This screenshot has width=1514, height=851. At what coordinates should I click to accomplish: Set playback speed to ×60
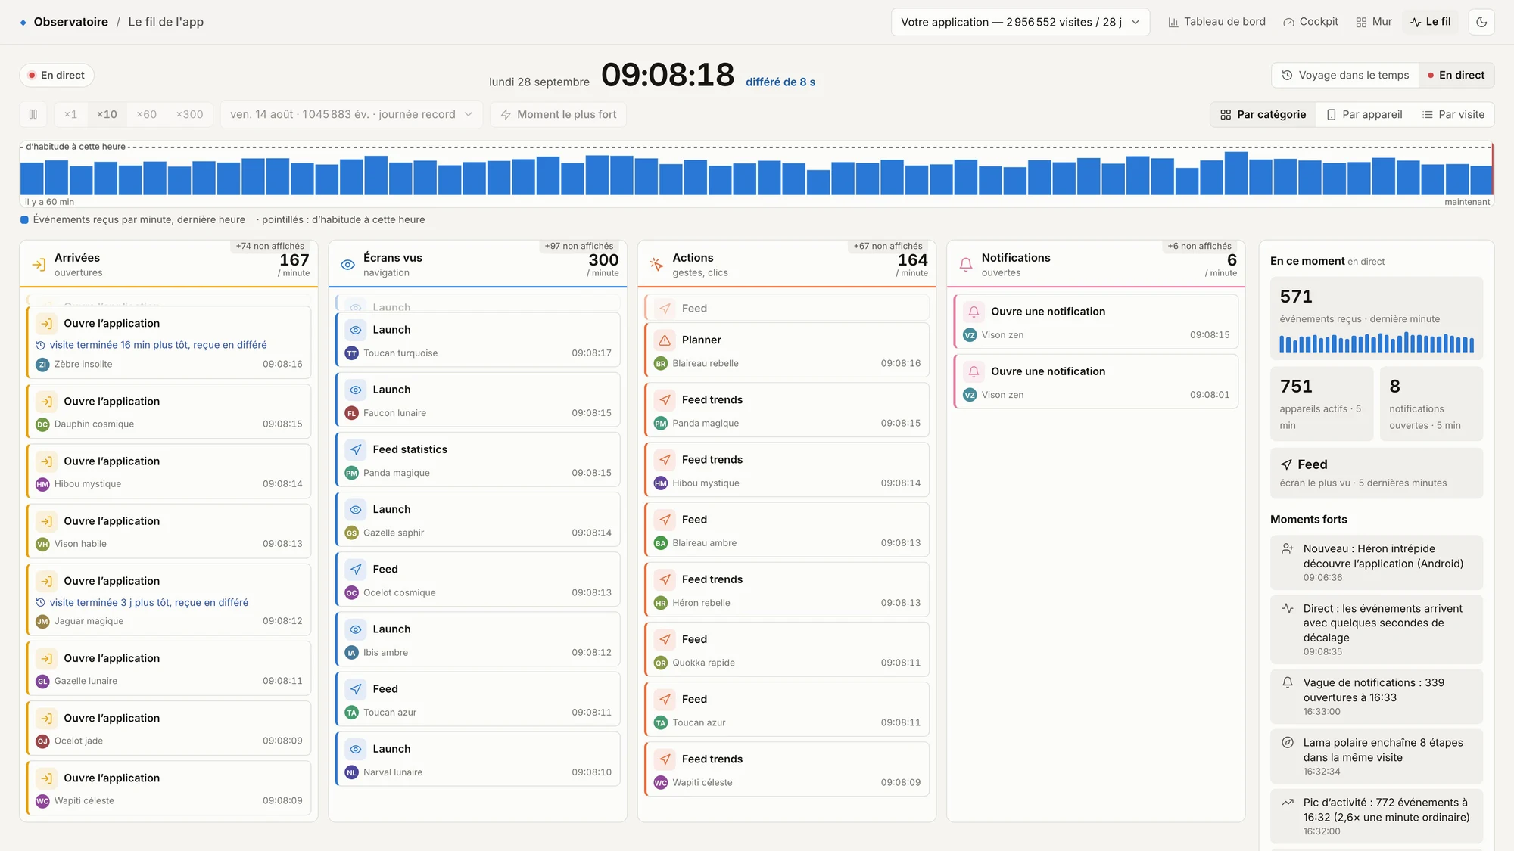pyautogui.click(x=147, y=114)
